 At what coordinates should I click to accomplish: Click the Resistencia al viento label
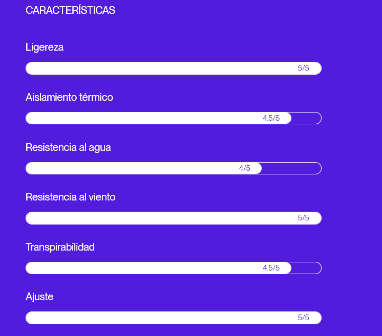coord(71,197)
